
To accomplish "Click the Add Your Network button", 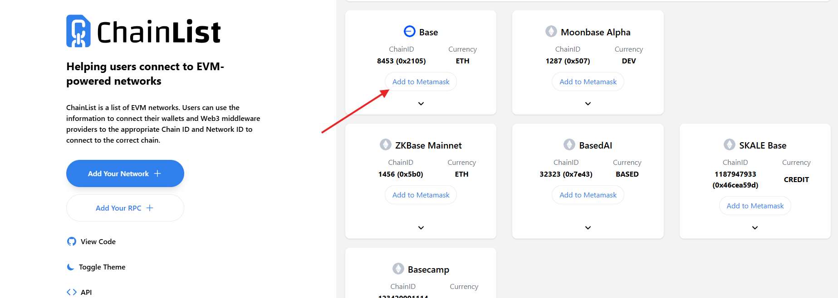I will [x=125, y=173].
